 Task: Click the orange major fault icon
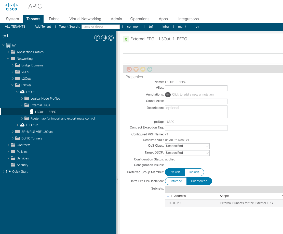coord(136,69)
